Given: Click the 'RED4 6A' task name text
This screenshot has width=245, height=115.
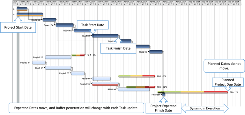Looking at the screenshot, I should coord(67,30).
